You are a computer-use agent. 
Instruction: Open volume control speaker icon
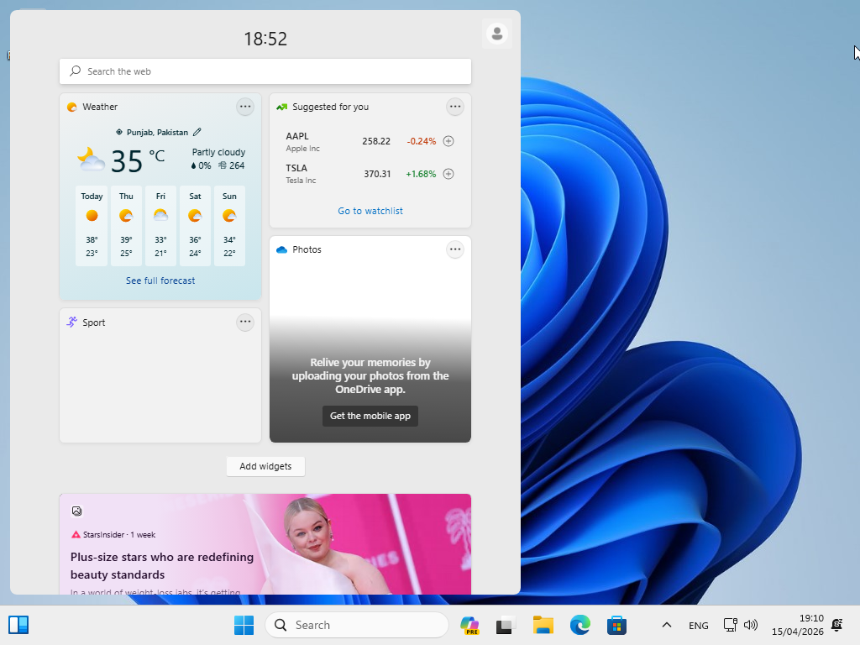750,625
